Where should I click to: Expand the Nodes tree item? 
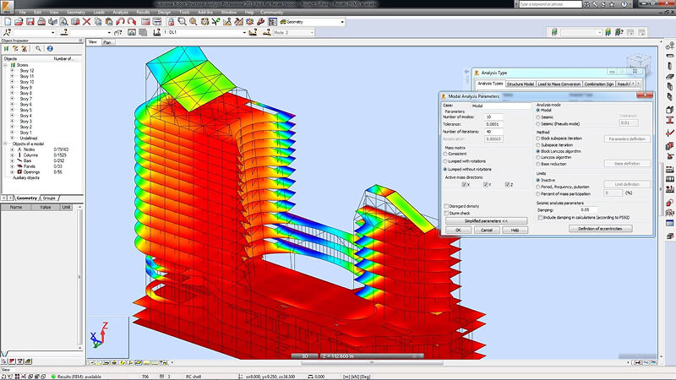pyautogui.click(x=12, y=149)
